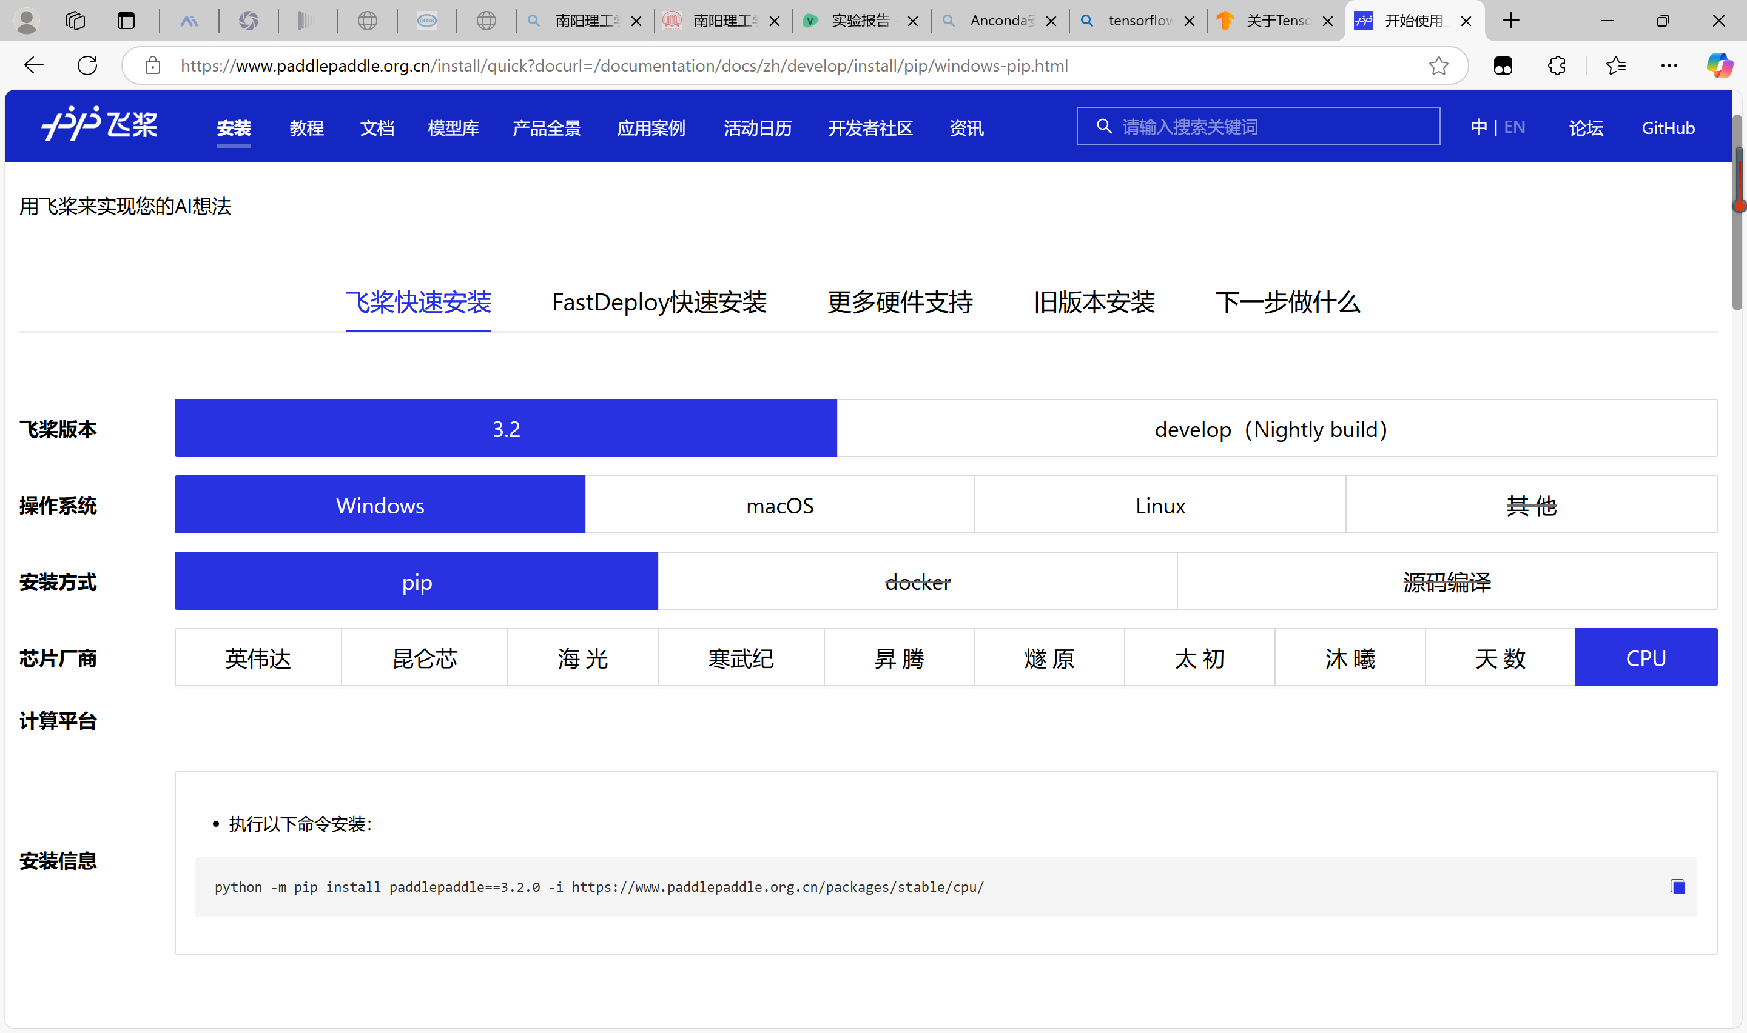Click the browser back arrow
Screen dimensions: 1747x1033
click(x=33, y=65)
